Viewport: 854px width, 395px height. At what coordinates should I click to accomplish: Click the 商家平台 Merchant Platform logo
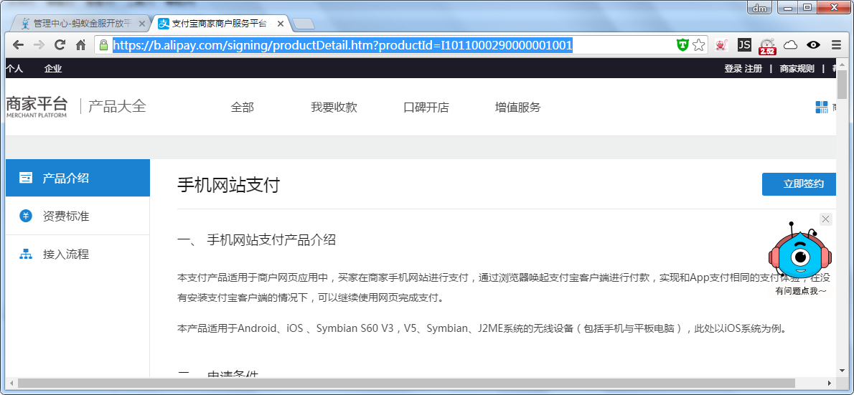[37, 106]
